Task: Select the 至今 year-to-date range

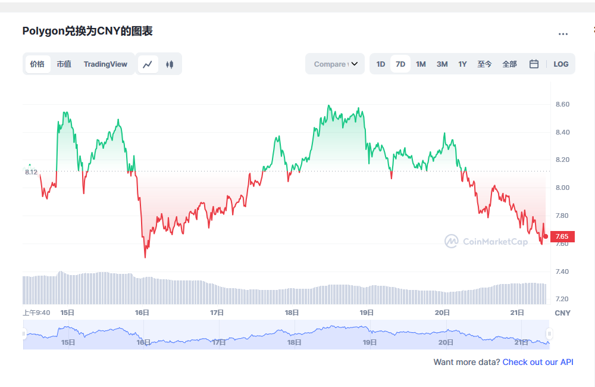Action: [x=484, y=64]
